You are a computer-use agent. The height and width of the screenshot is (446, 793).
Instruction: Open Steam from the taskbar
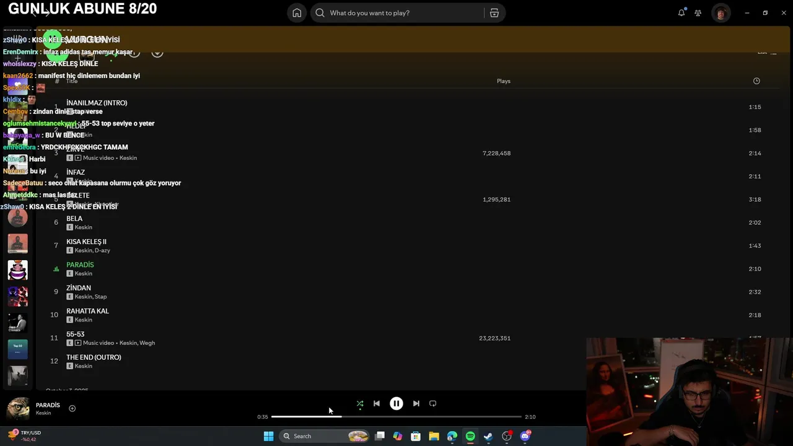(488, 436)
